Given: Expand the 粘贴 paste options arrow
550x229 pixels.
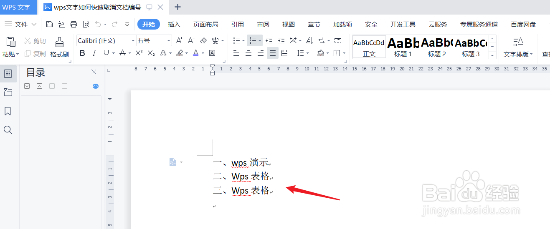Looking at the screenshot, I should 18,54.
